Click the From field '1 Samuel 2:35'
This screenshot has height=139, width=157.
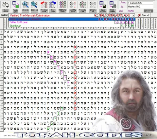(x=140, y=3)
